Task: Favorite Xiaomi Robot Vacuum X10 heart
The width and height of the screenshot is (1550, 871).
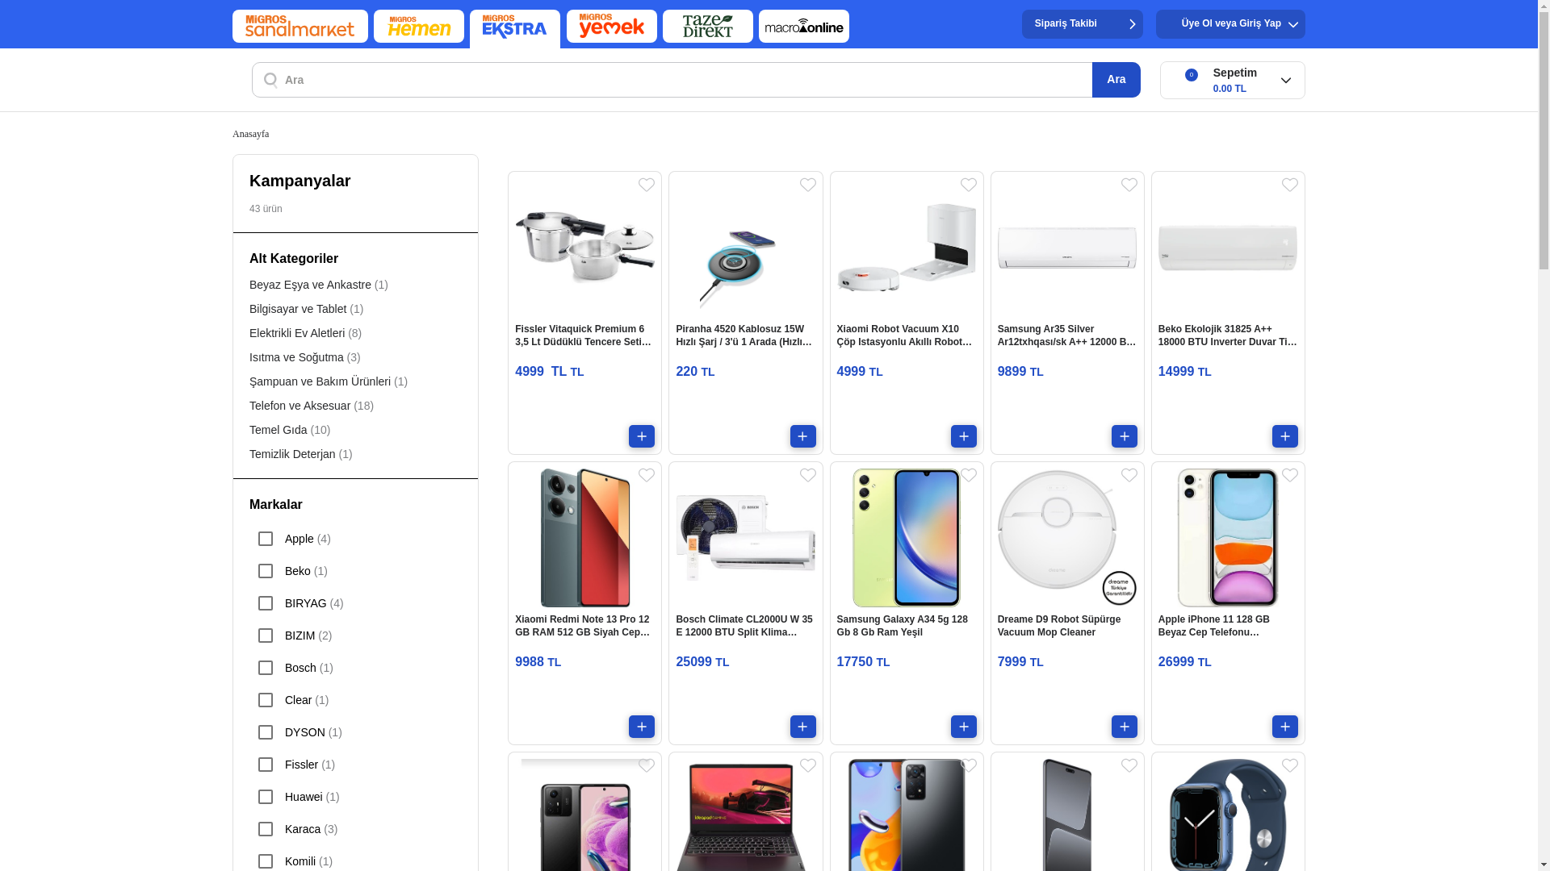Action: pyautogui.click(x=969, y=185)
